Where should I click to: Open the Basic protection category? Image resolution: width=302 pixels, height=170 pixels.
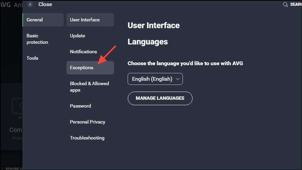point(37,39)
